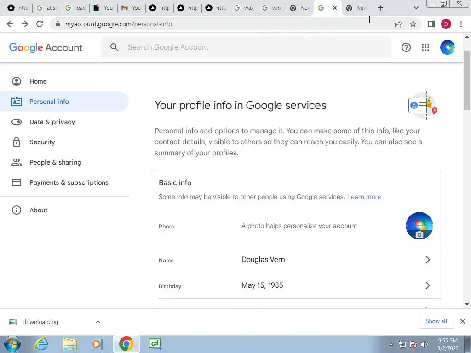Open the network icon in system tray
Viewport: 471px width, 353px height.
pyautogui.click(x=402, y=344)
